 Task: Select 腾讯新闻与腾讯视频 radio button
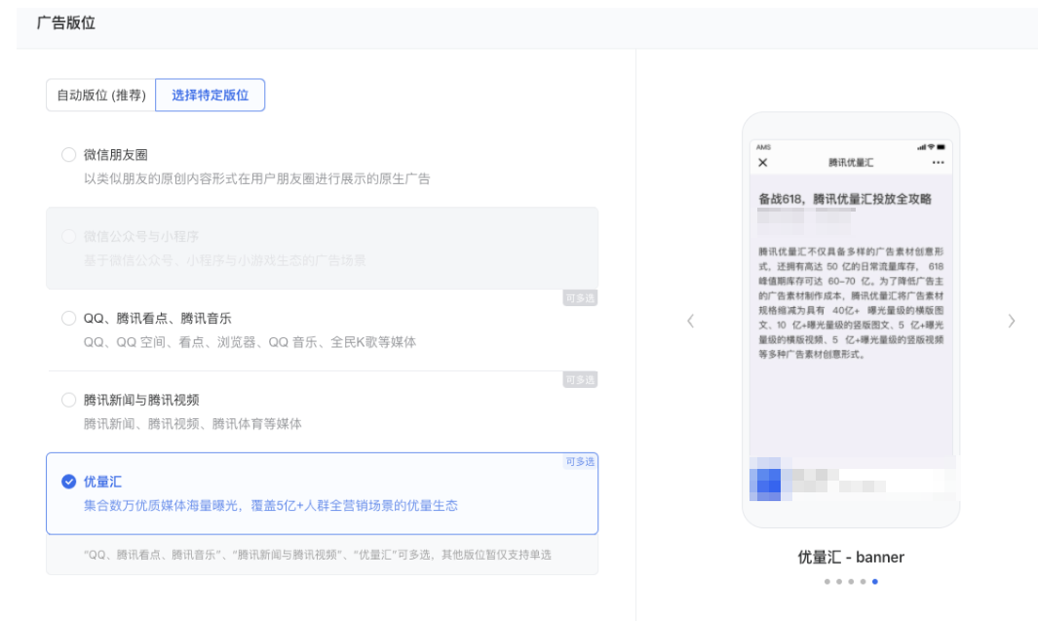click(x=69, y=400)
